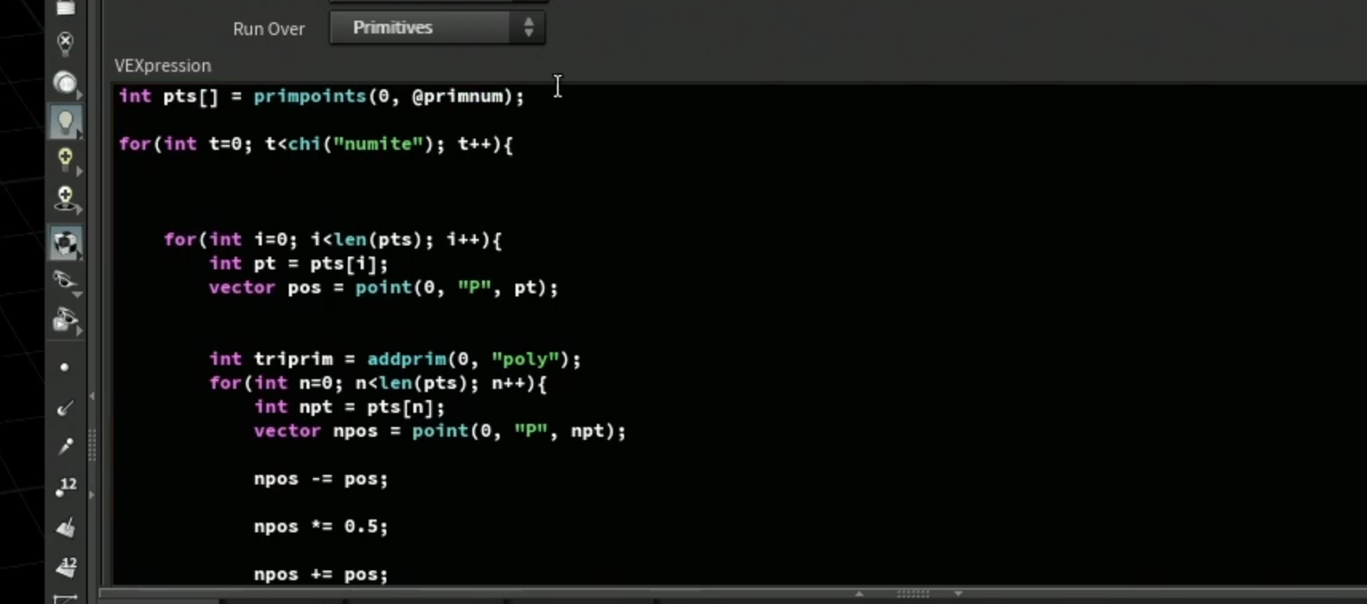Click the "numite" string in code
Screen dimensions: 1367x604
click(377, 144)
